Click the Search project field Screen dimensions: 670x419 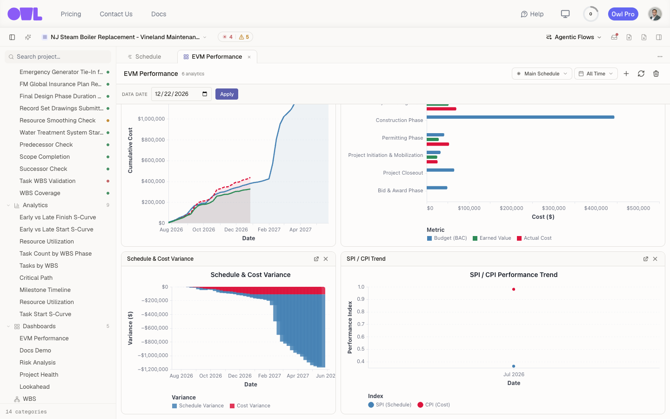tap(58, 57)
